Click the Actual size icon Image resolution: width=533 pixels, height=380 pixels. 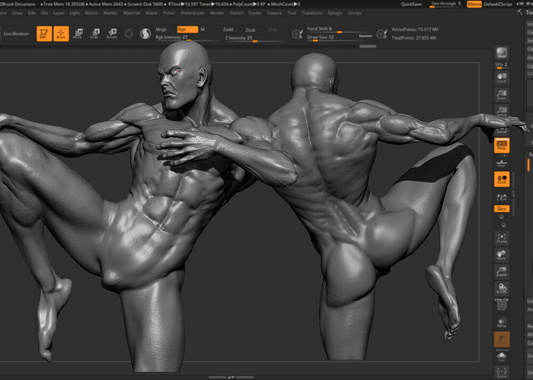[502, 111]
